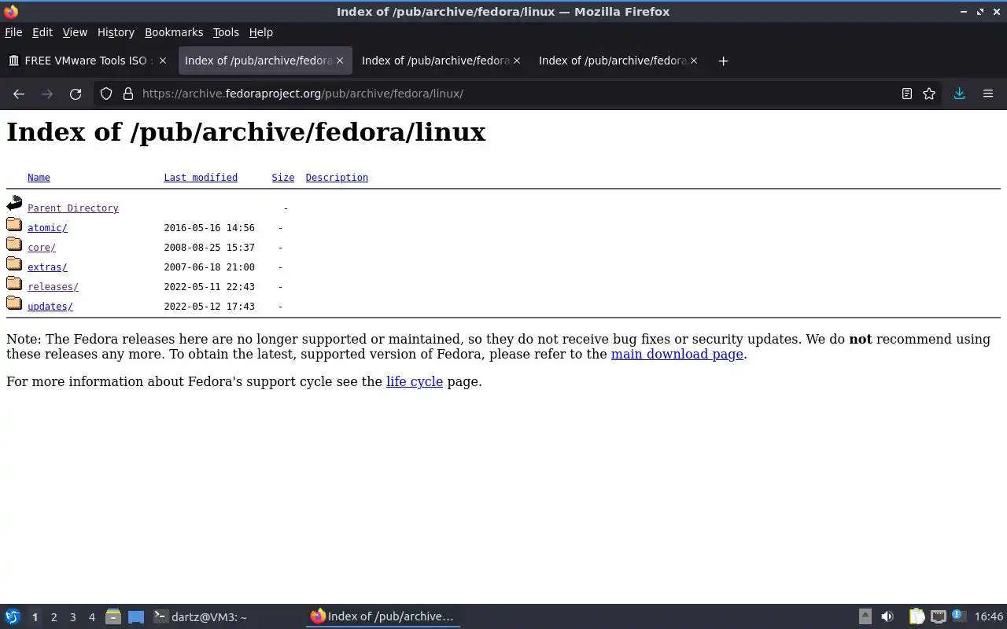Sort listing by Size column
This screenshot has width=1007, height=629.
[x=283, y=178]
